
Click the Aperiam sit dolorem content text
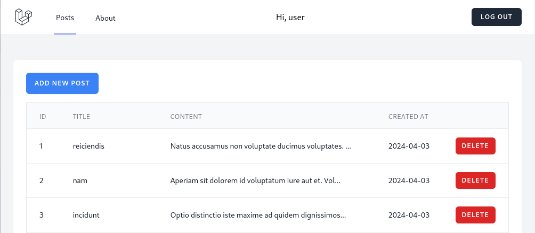pyautogui.click(x=255, y=180)
